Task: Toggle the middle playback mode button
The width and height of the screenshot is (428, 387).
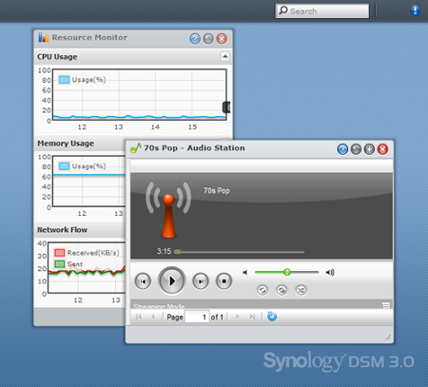Action: 282,290
